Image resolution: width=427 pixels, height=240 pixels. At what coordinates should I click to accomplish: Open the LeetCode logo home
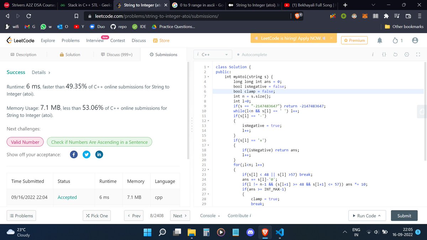(20, 41)
